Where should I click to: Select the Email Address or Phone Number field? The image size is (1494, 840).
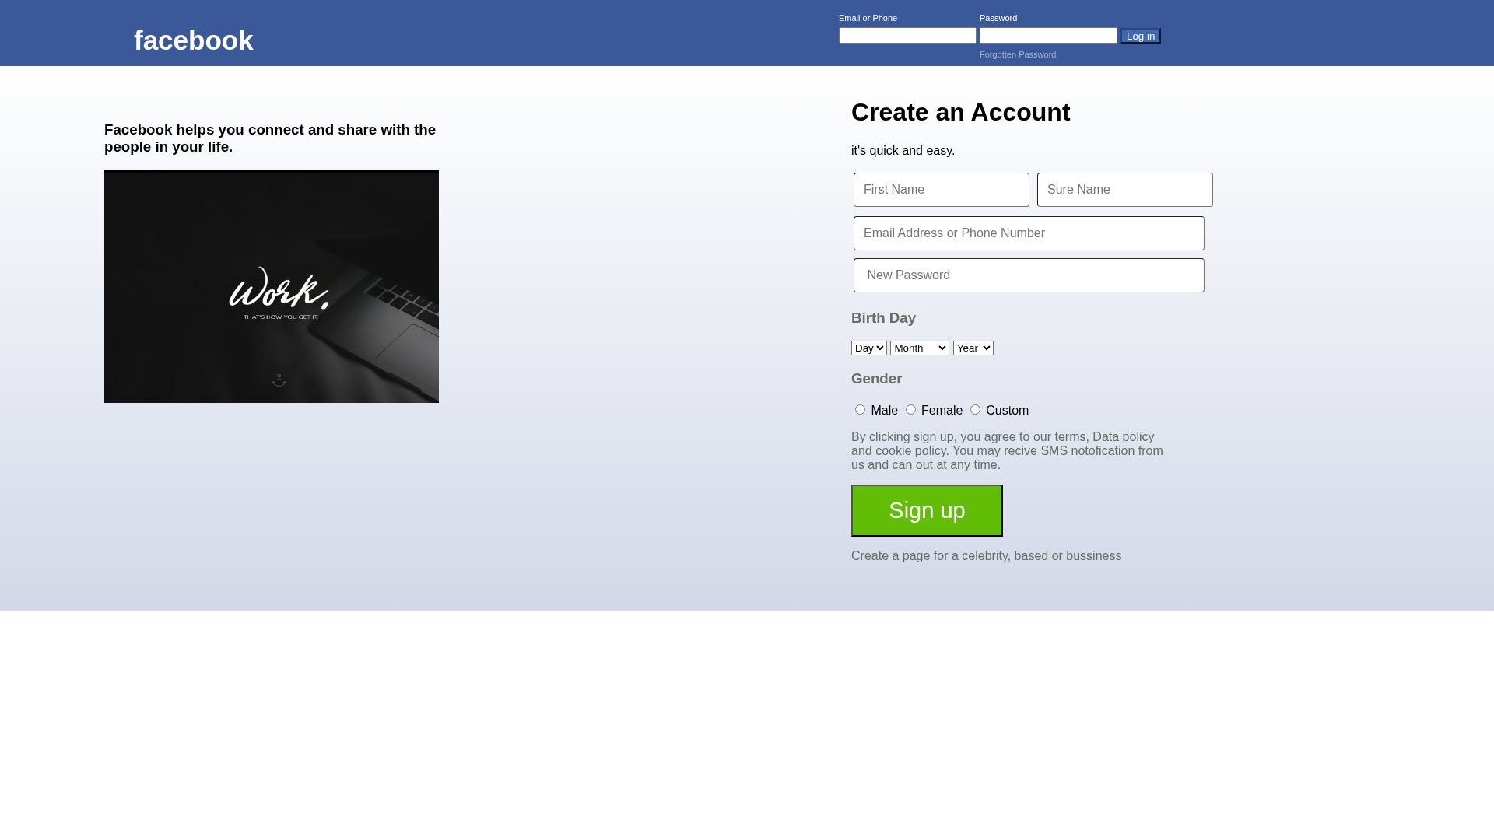point(1029,233)
